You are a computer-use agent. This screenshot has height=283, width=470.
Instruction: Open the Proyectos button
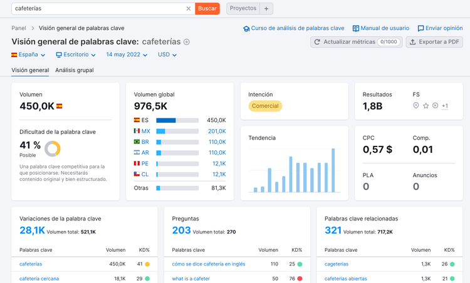[243, 8]
